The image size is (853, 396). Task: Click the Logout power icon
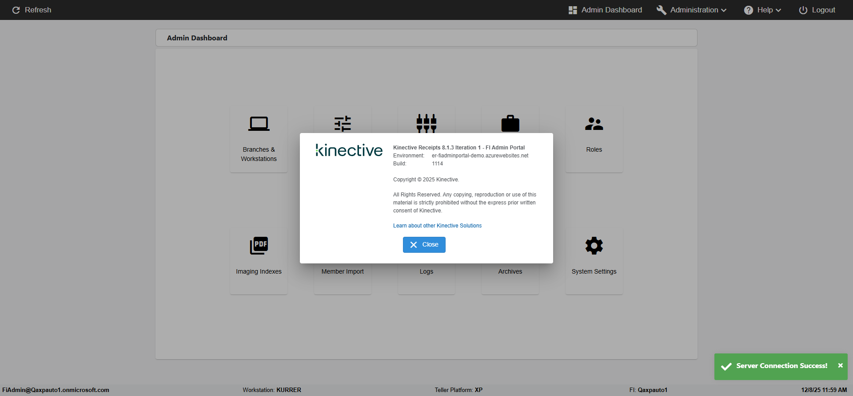click(x=803, y=10)
